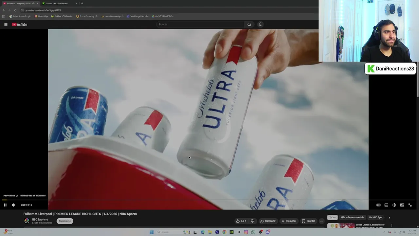Dislike the video with thumbs down
The image size is (419, 236).
pyautogui.click(x=252, y=221)
